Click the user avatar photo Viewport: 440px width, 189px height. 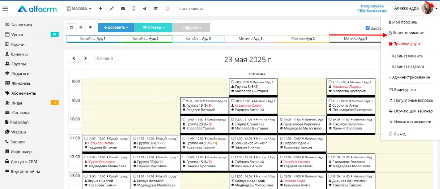(x=427, y=9)
